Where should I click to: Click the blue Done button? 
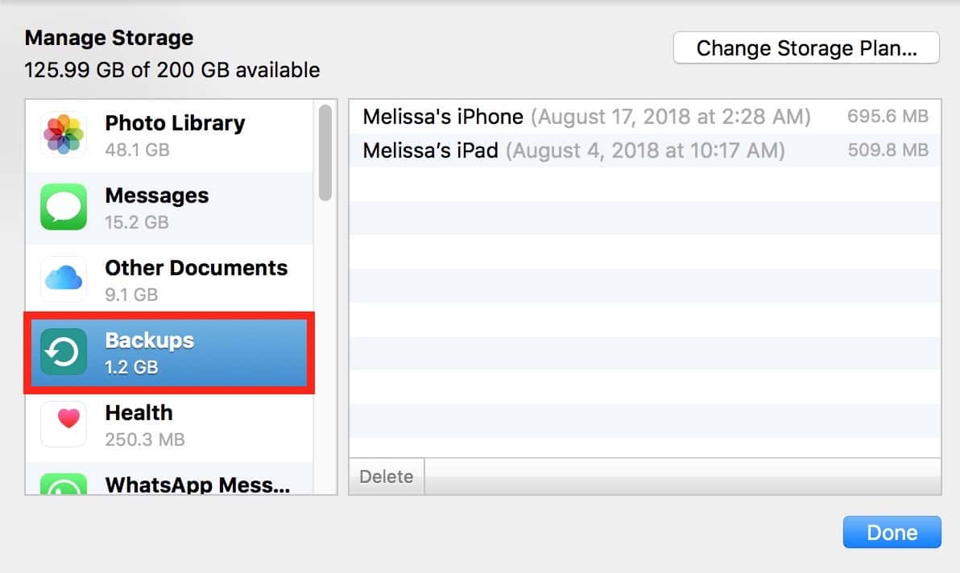pyautogui.click(x=892, y=532)
